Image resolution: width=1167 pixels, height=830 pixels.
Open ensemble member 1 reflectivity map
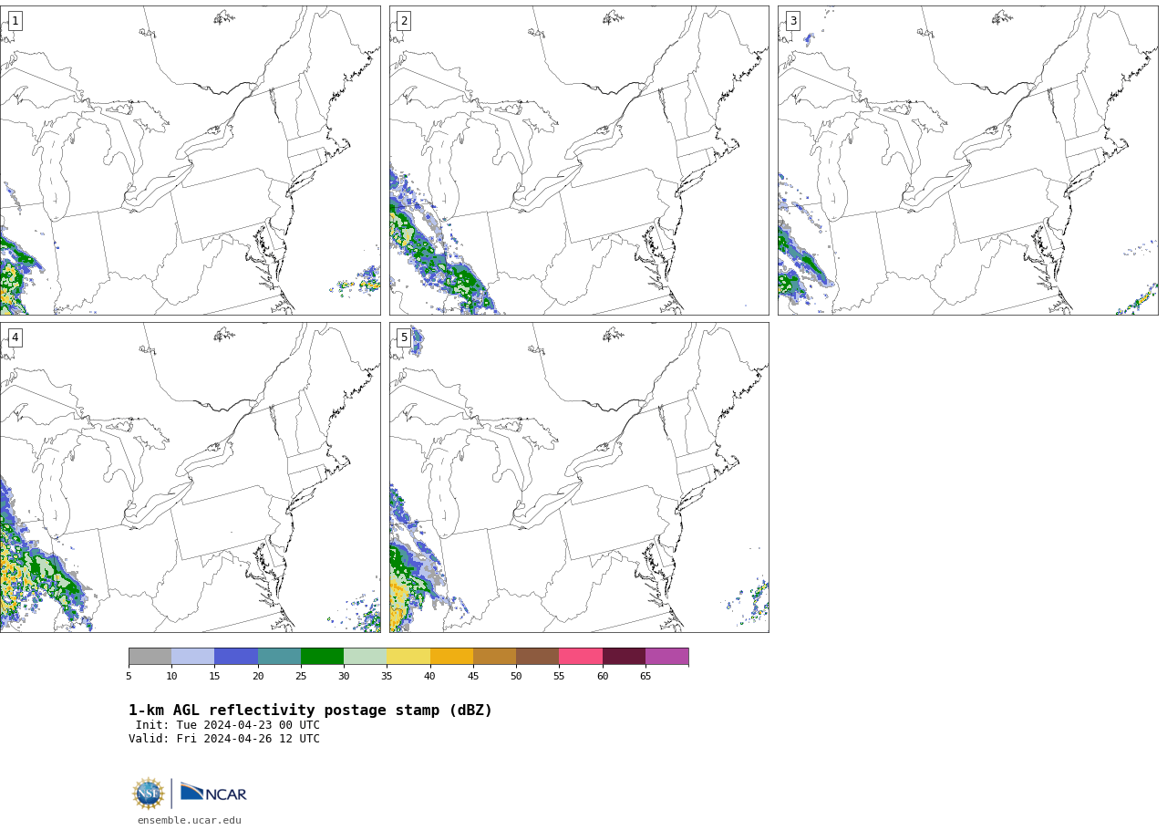[x=190, y=161]
